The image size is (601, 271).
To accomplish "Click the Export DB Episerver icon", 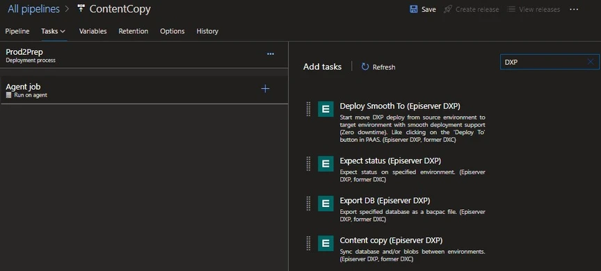I will (326, 204).
